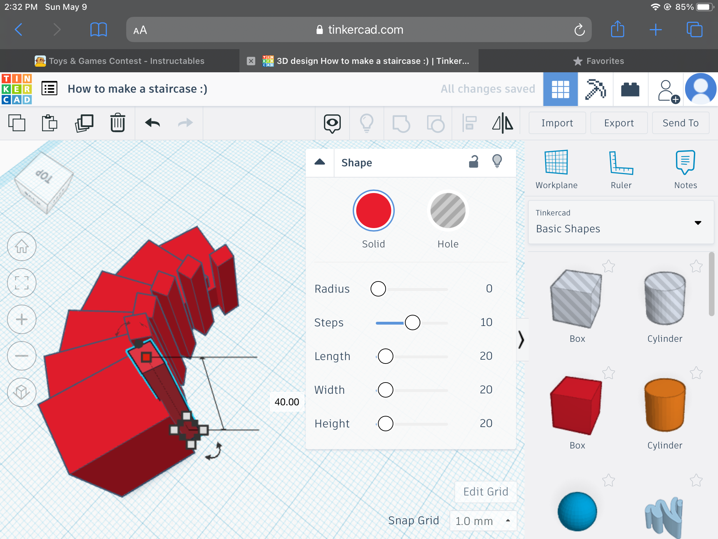The image size is (718, 539).
Task: Click the Length slider handle
Action: pos(386,356)
